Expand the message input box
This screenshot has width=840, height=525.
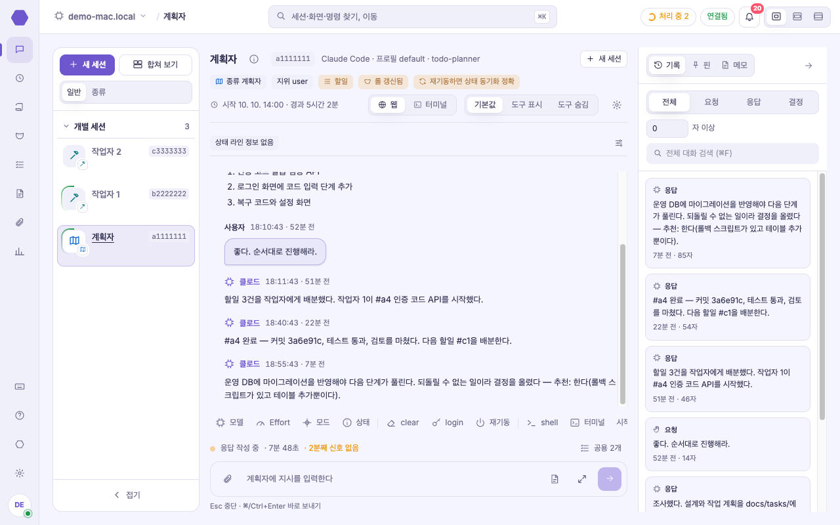click(582, 479)
